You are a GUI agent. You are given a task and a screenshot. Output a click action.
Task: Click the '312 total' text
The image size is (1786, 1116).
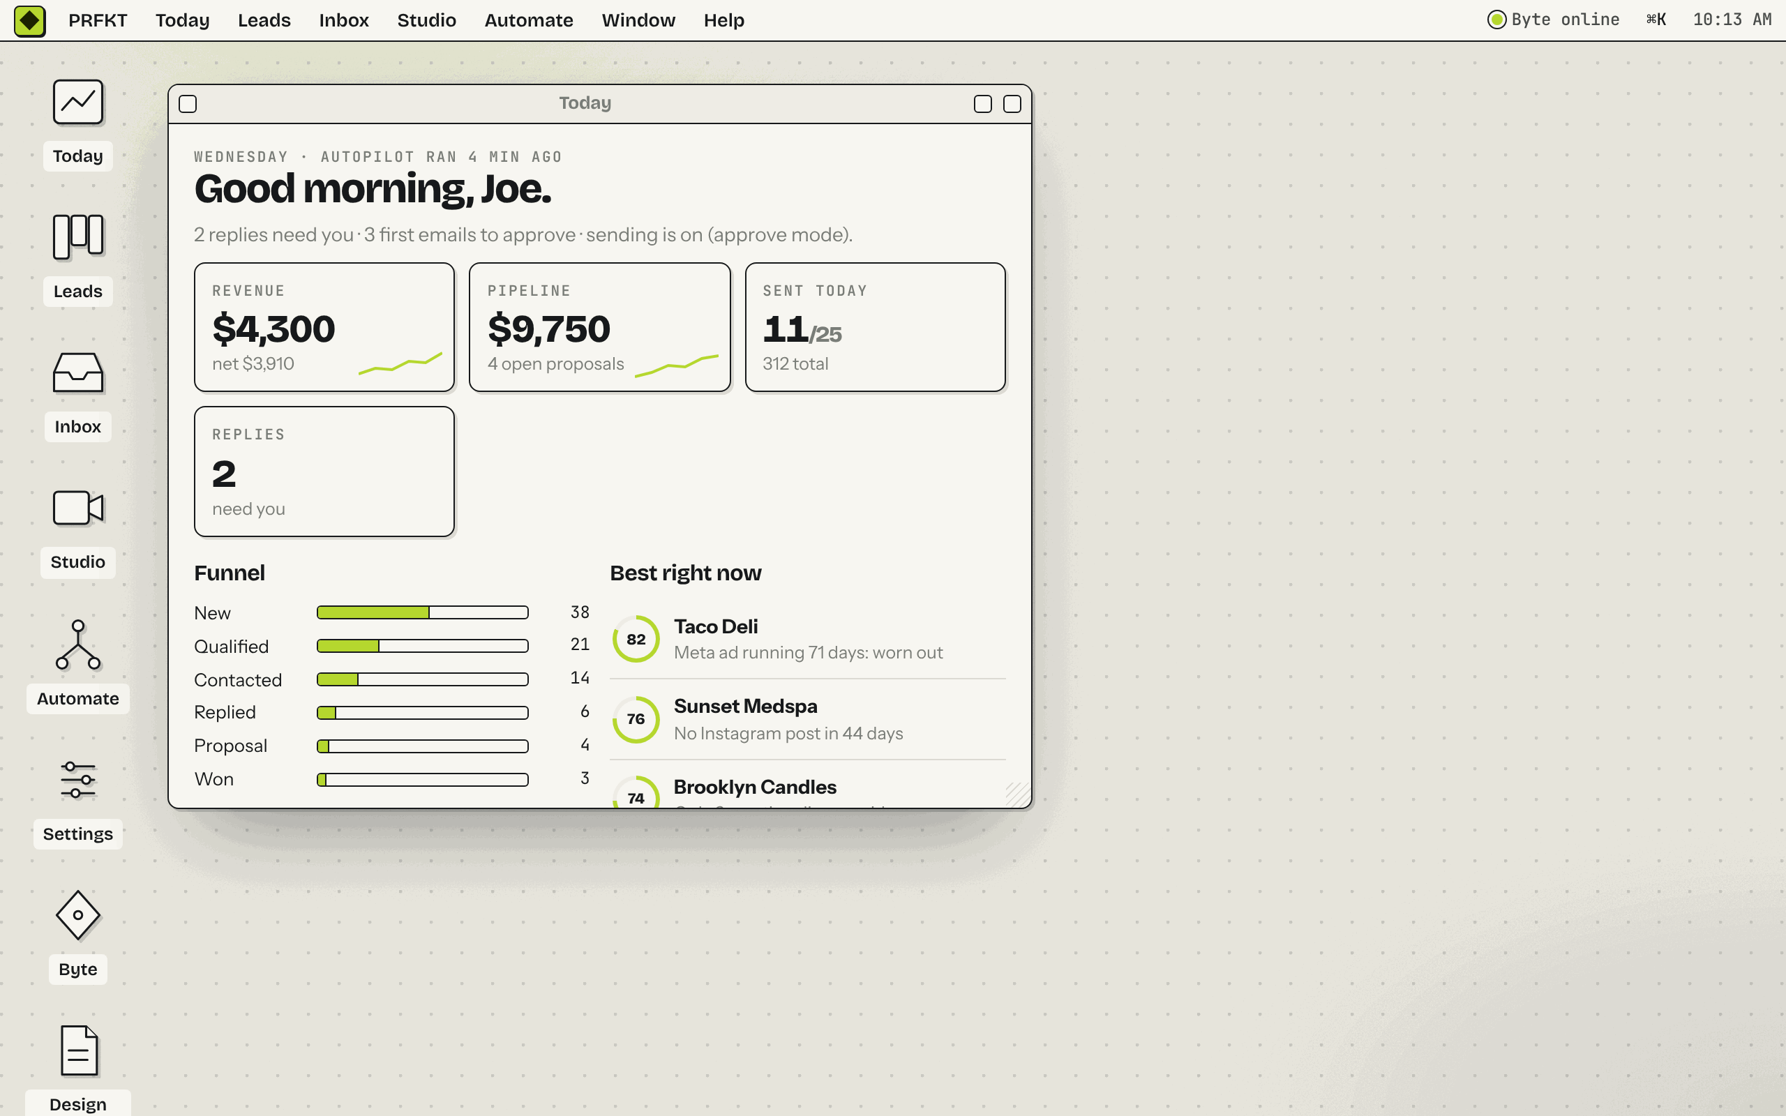(795, 364)
